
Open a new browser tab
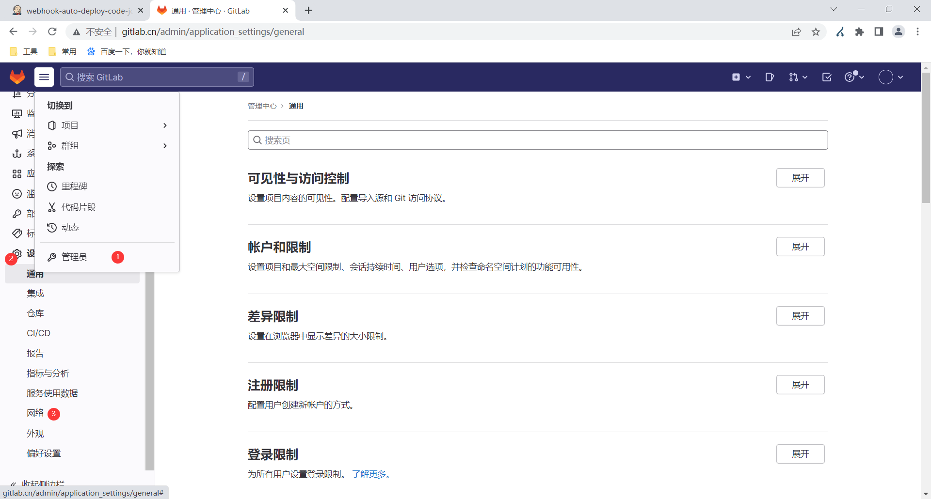tap(308, 11)
